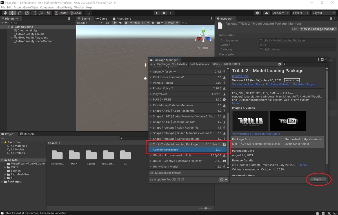Open the TriLib YouTube video thumbnail
Viewport: 338px width, 215px height.
pyautogui.click(x=288, y=121)
